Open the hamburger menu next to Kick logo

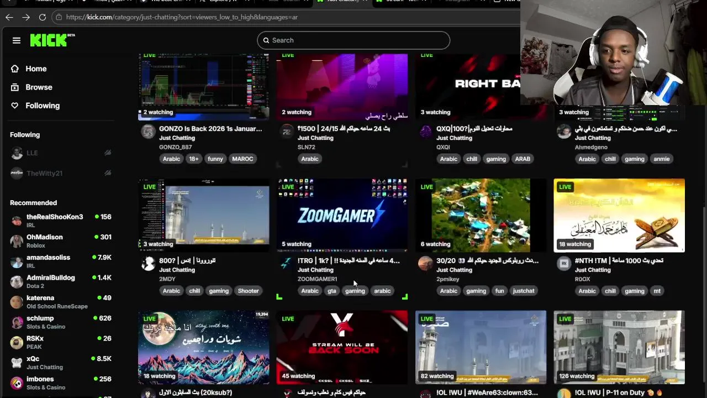[x=17, y=40]
